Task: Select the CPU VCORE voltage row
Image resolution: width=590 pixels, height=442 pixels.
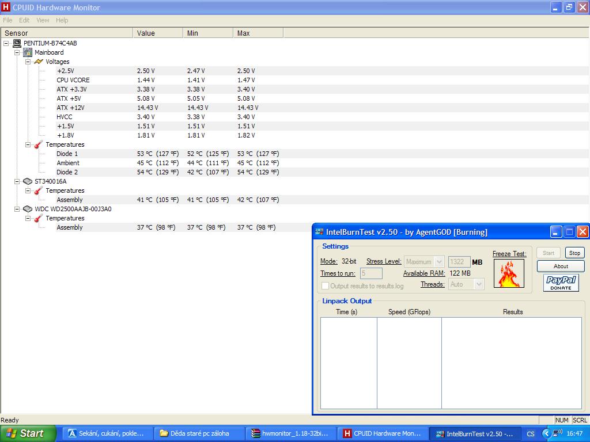Action: [323, 80]
